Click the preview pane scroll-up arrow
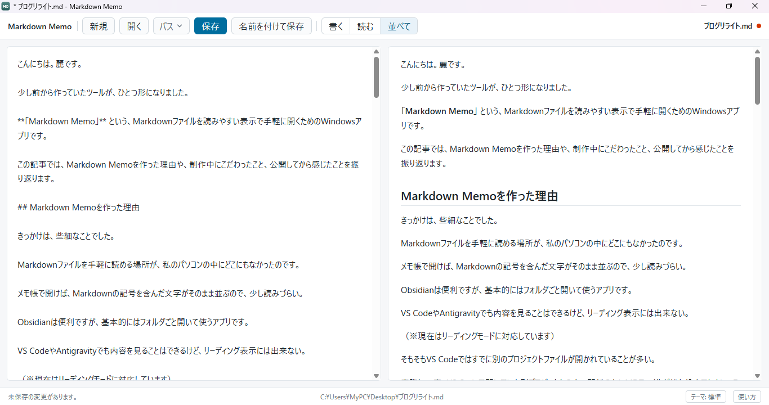The height and width of the screenshot is (405, 769). [758, 52]
